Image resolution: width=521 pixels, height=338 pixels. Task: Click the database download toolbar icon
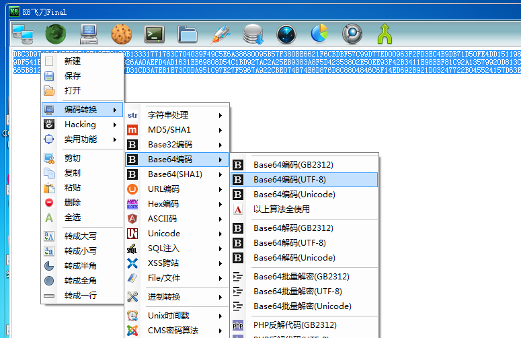click(253, 32)
